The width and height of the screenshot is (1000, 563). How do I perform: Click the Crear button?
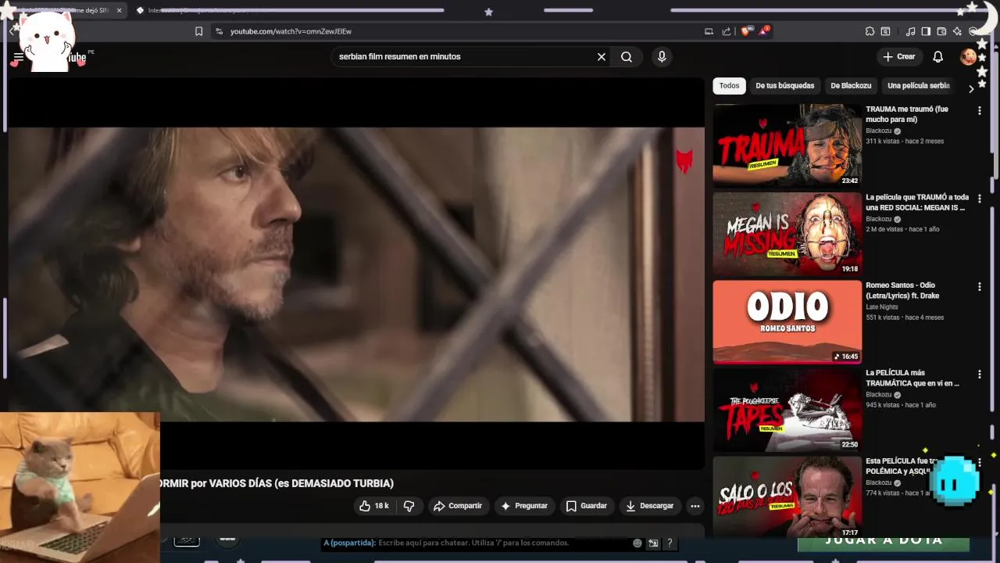click(x=898, y=57)
